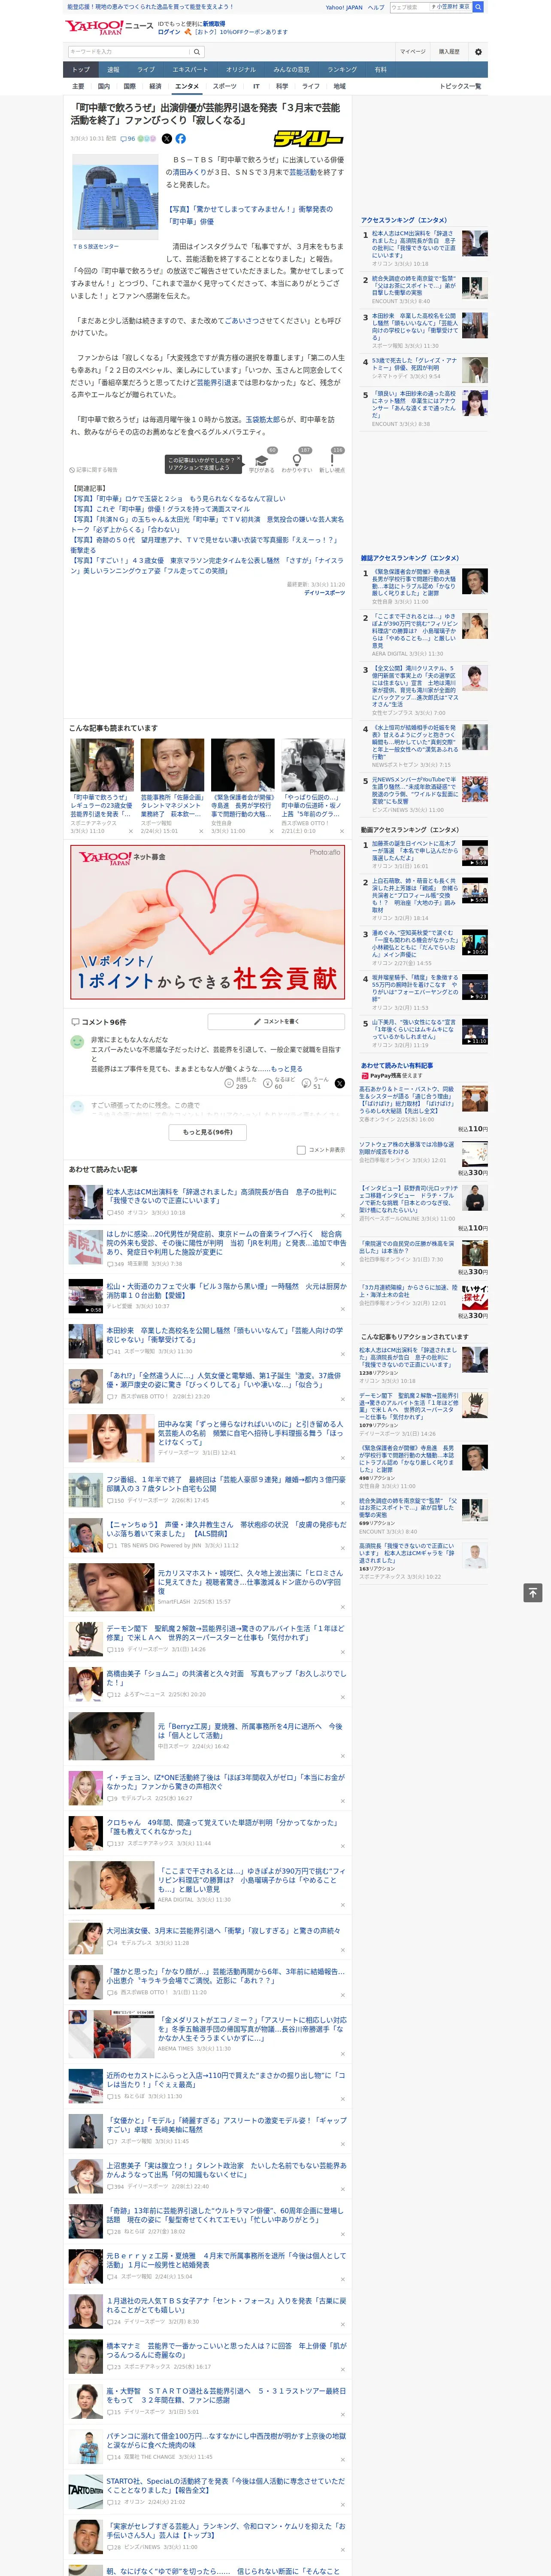Click the comment count bubble showing 96
The width and height of the screenshot is (551, 2576).
click(x=128, y=139)
